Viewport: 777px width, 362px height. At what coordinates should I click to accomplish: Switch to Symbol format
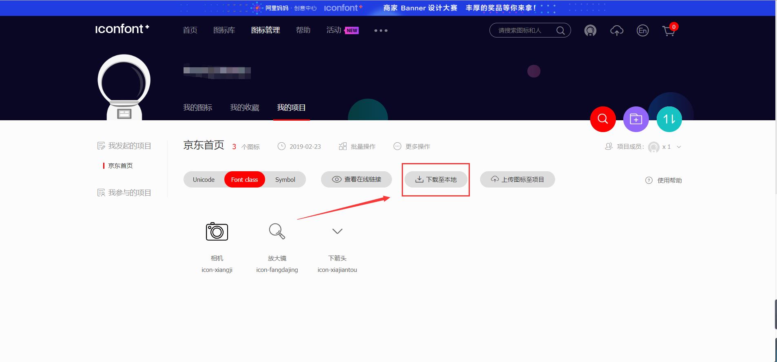point(285,180)
